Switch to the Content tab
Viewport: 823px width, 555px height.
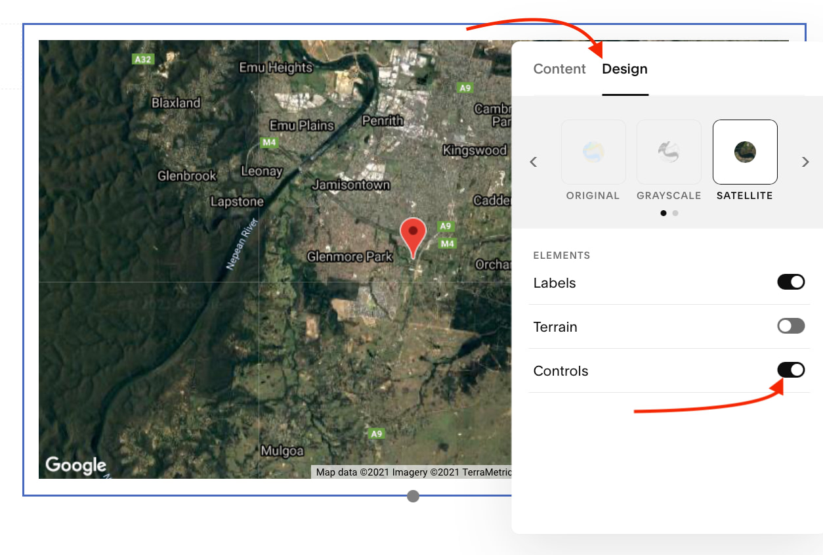click(x=559, y=69)
